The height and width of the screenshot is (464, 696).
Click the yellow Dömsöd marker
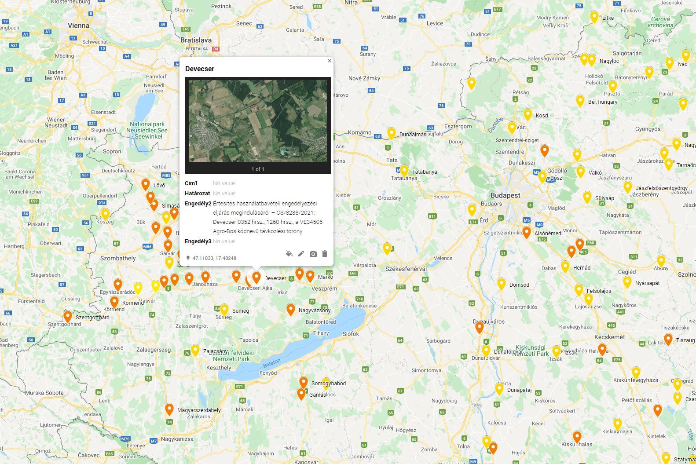(x=502, y=284)
